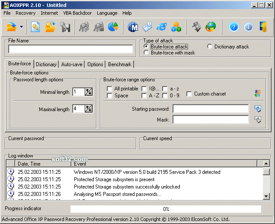Open the VBA Backdoor menu
This screenshot has width=275, height=224.
coord(77,13)
